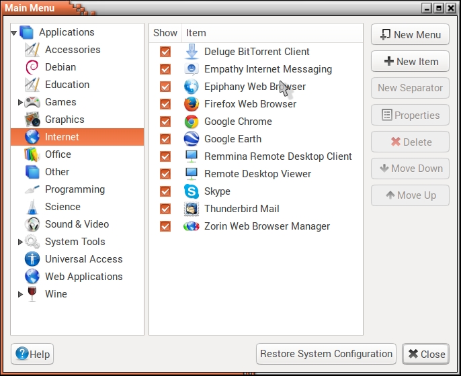
Task: Click the Education category icon
Action: 32,85
